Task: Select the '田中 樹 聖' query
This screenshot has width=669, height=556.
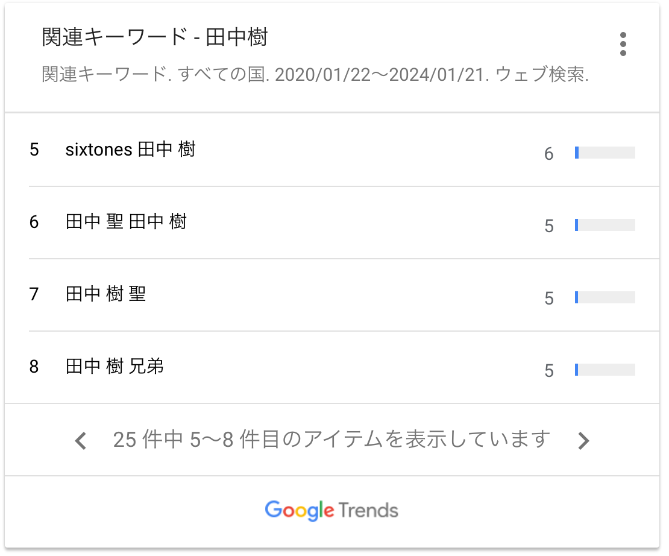Action: (106, 294)
